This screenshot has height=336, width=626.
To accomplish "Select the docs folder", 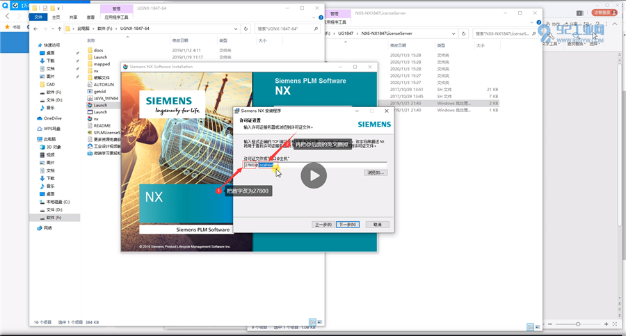I will (x=98, y=50).
